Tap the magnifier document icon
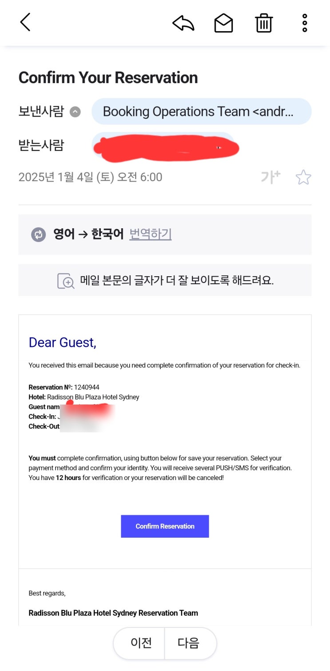 pos(66,281)
